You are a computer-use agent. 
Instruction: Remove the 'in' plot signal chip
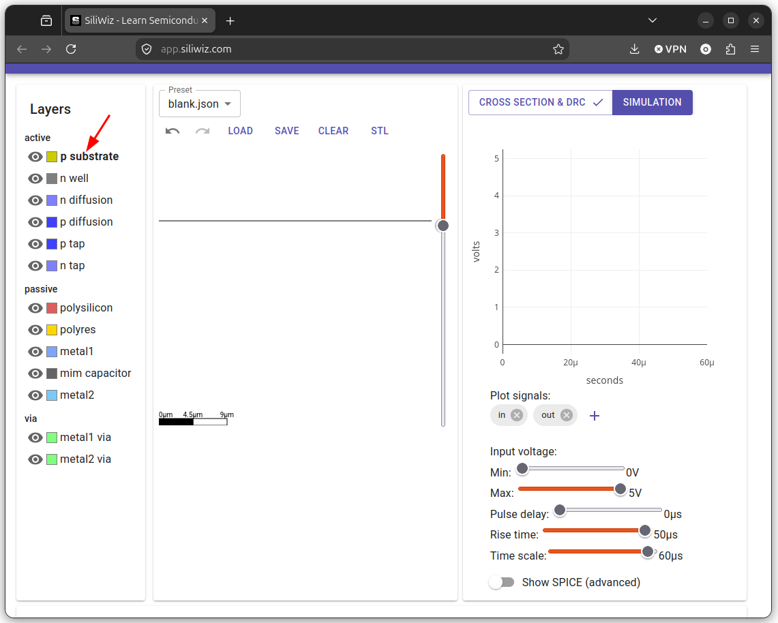point(517,415)
